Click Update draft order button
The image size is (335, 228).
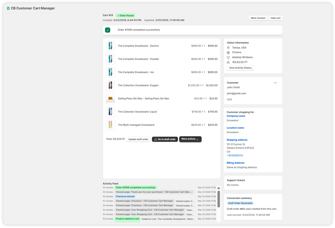138,139
